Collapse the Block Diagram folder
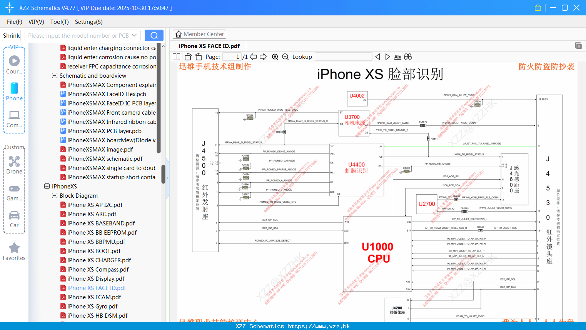The image size is (586, 330). pyautogui.click(x=55, y=195)
